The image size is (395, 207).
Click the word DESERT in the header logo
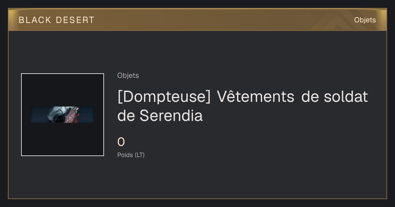[75, 20]
